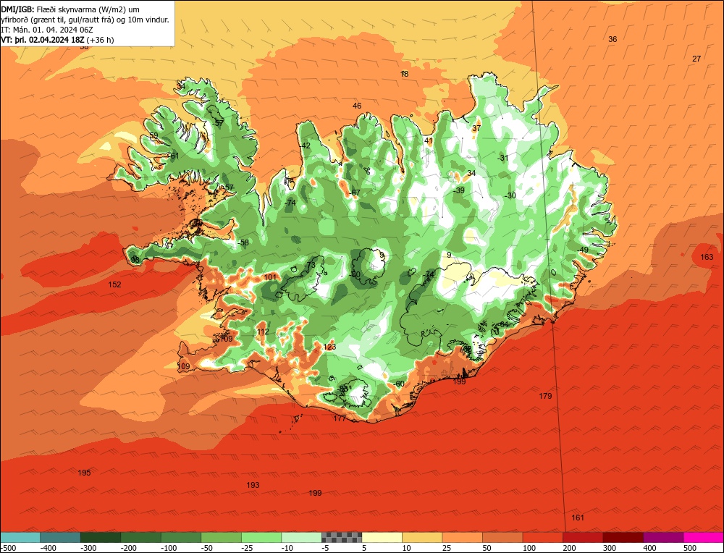The height and width of the screenshot is (553, 724).
Task: Click the value '179' southeast of Iceland
Action: click(x=545, y=396)
